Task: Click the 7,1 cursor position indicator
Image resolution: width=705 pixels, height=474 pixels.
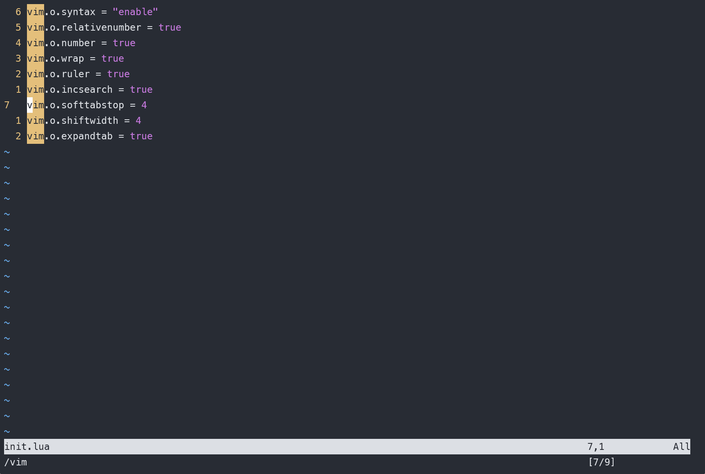Action: click(x=596, y=447)
